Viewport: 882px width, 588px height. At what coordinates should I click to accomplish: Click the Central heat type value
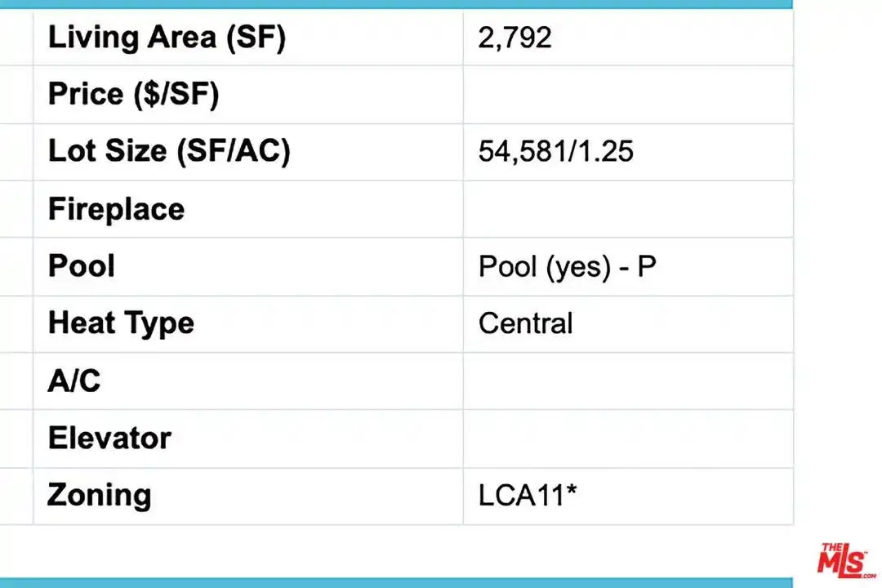[525, 323]
